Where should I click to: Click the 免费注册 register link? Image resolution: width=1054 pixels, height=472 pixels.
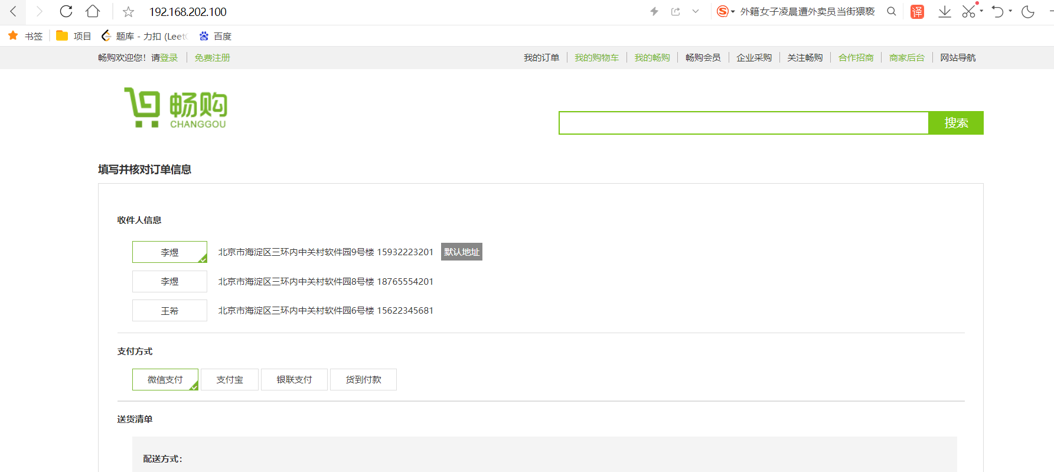pos(213,57)
